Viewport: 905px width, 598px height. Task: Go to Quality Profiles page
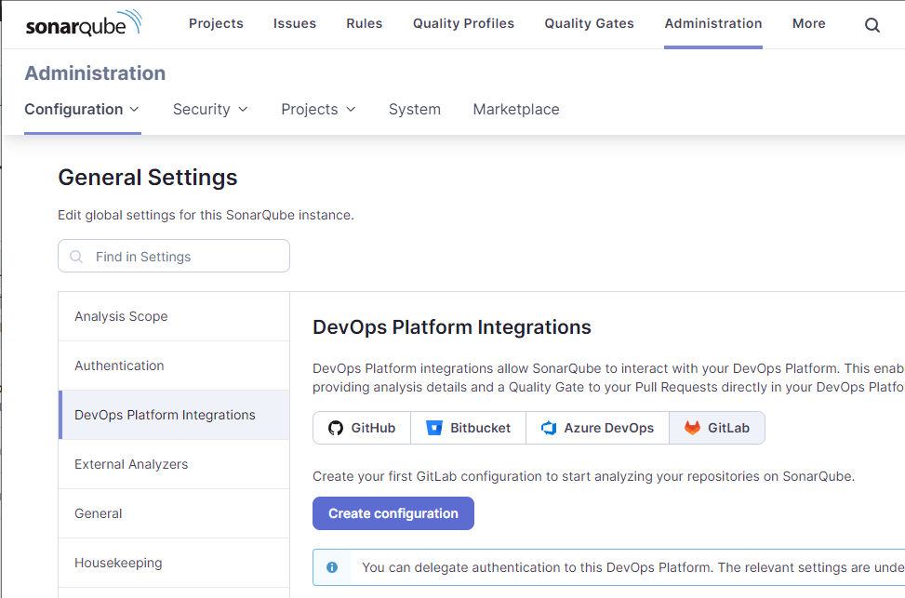[463, 24]
